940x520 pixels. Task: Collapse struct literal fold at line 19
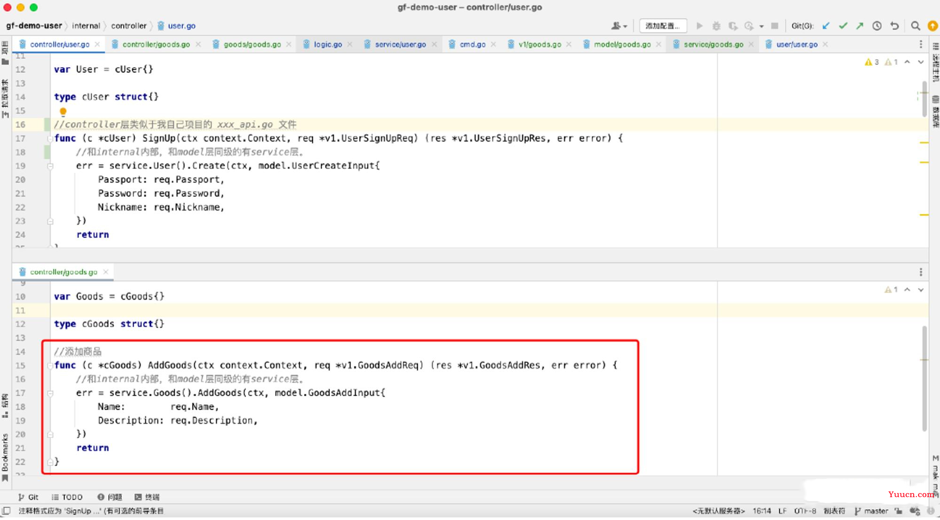[50, 166]
